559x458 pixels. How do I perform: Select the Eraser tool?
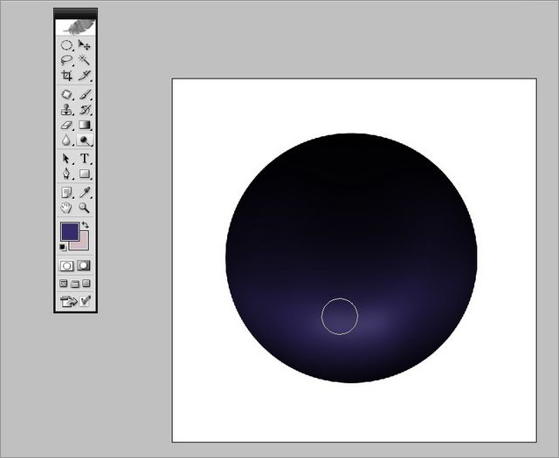click(x=66, y=125)
